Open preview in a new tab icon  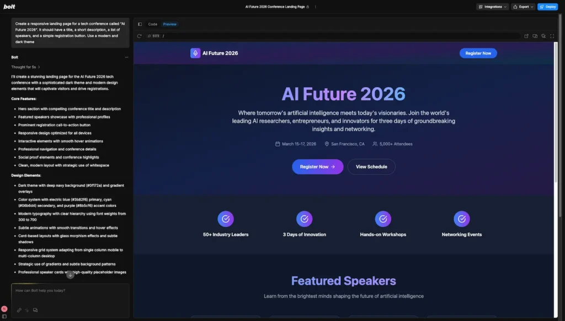coord(526,36)
